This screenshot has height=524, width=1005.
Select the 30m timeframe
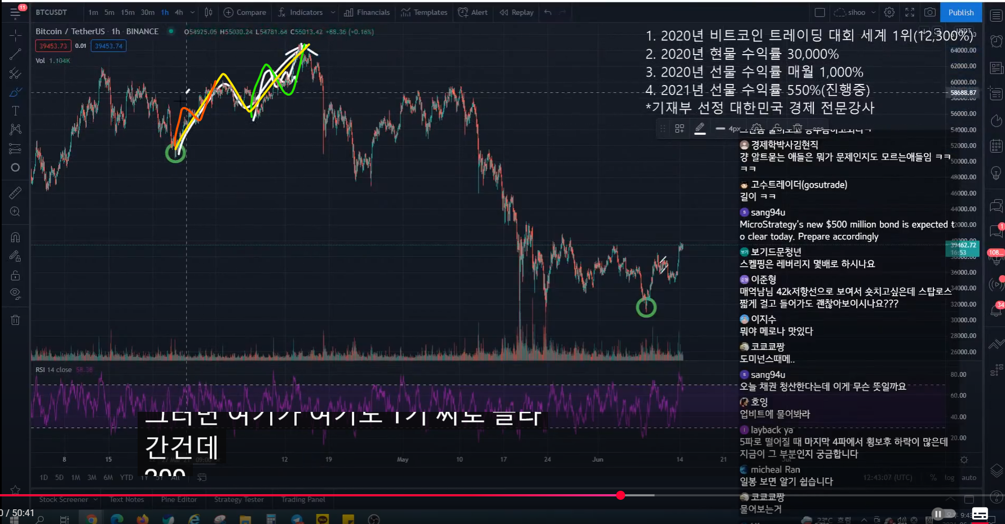pos(148,12)
